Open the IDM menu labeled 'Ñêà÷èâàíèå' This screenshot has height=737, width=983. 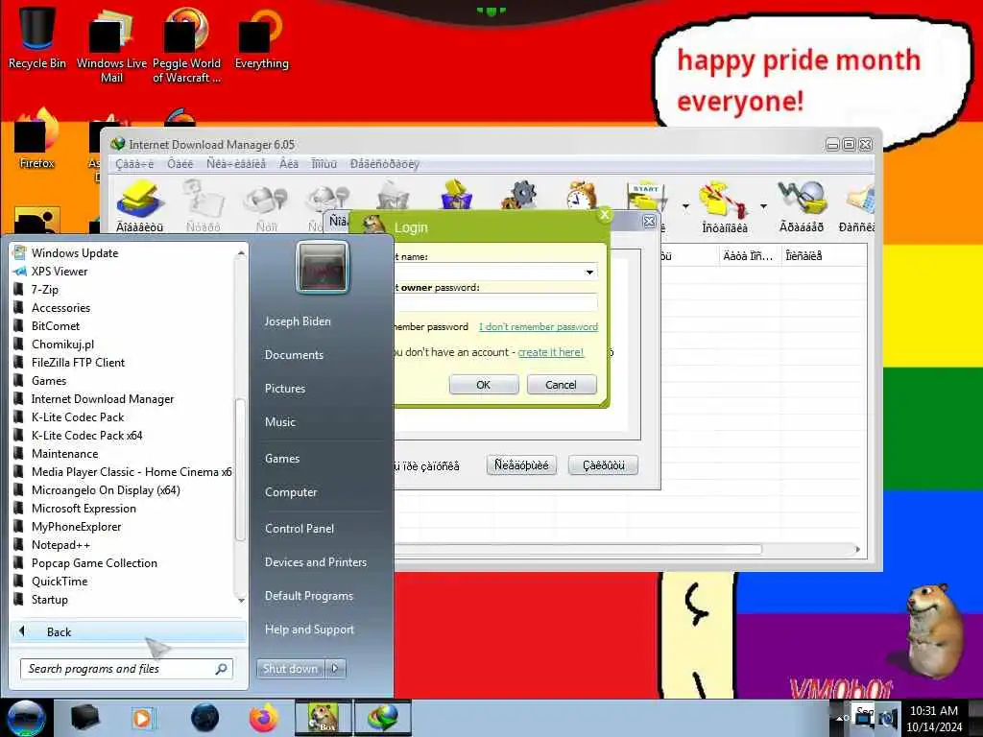[x=236, y=163]
